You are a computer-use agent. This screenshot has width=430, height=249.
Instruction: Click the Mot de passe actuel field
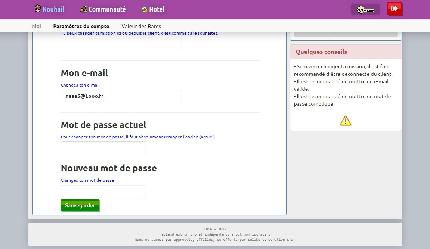tap(103, 148)
